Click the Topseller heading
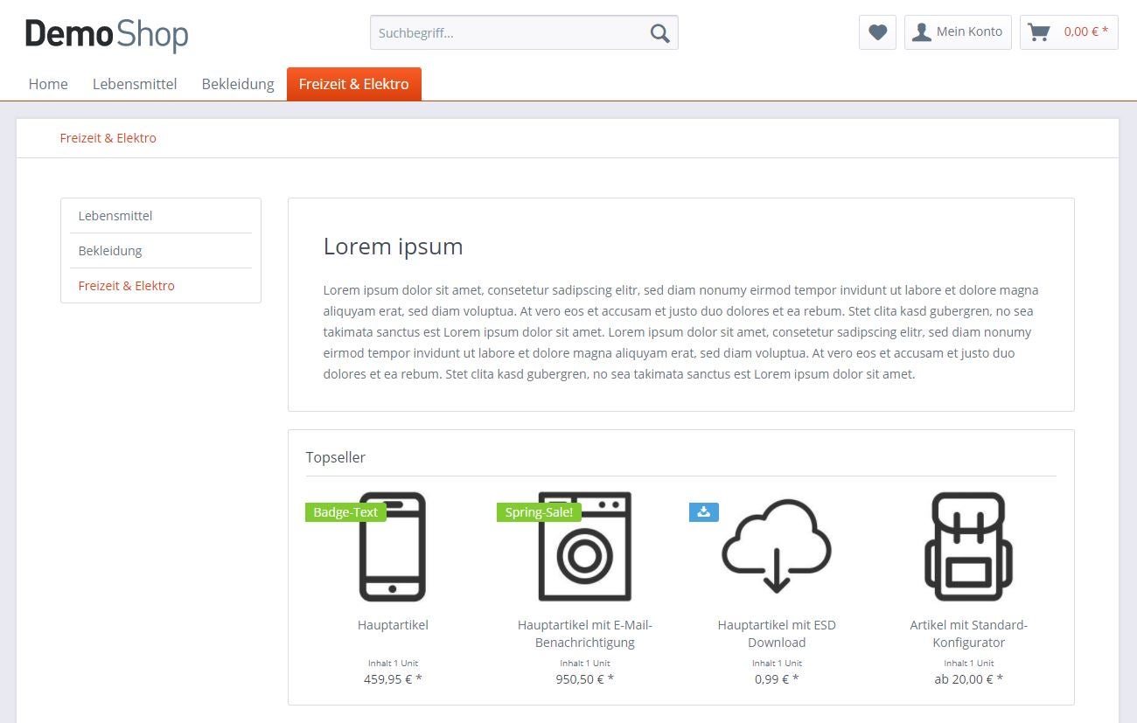This screenshot has height=723, width=1137. click(336, 457)
